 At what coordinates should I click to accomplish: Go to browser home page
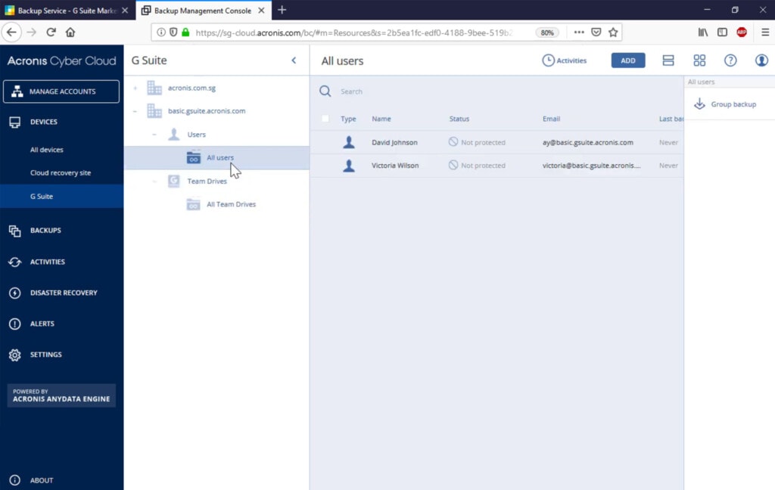[x=70, y=33]
